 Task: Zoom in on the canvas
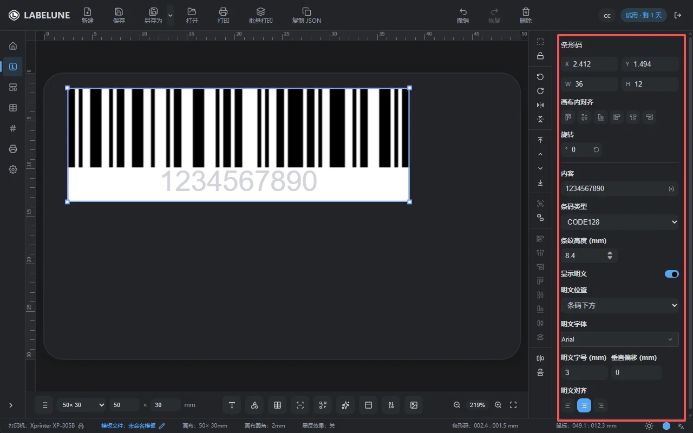(498, 405)
